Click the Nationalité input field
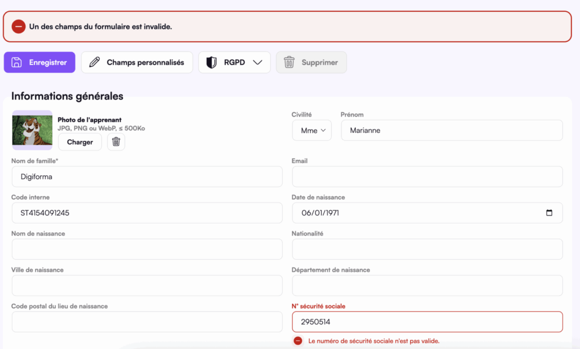This screenshot has width=580, height=349. tap(427, 249)
